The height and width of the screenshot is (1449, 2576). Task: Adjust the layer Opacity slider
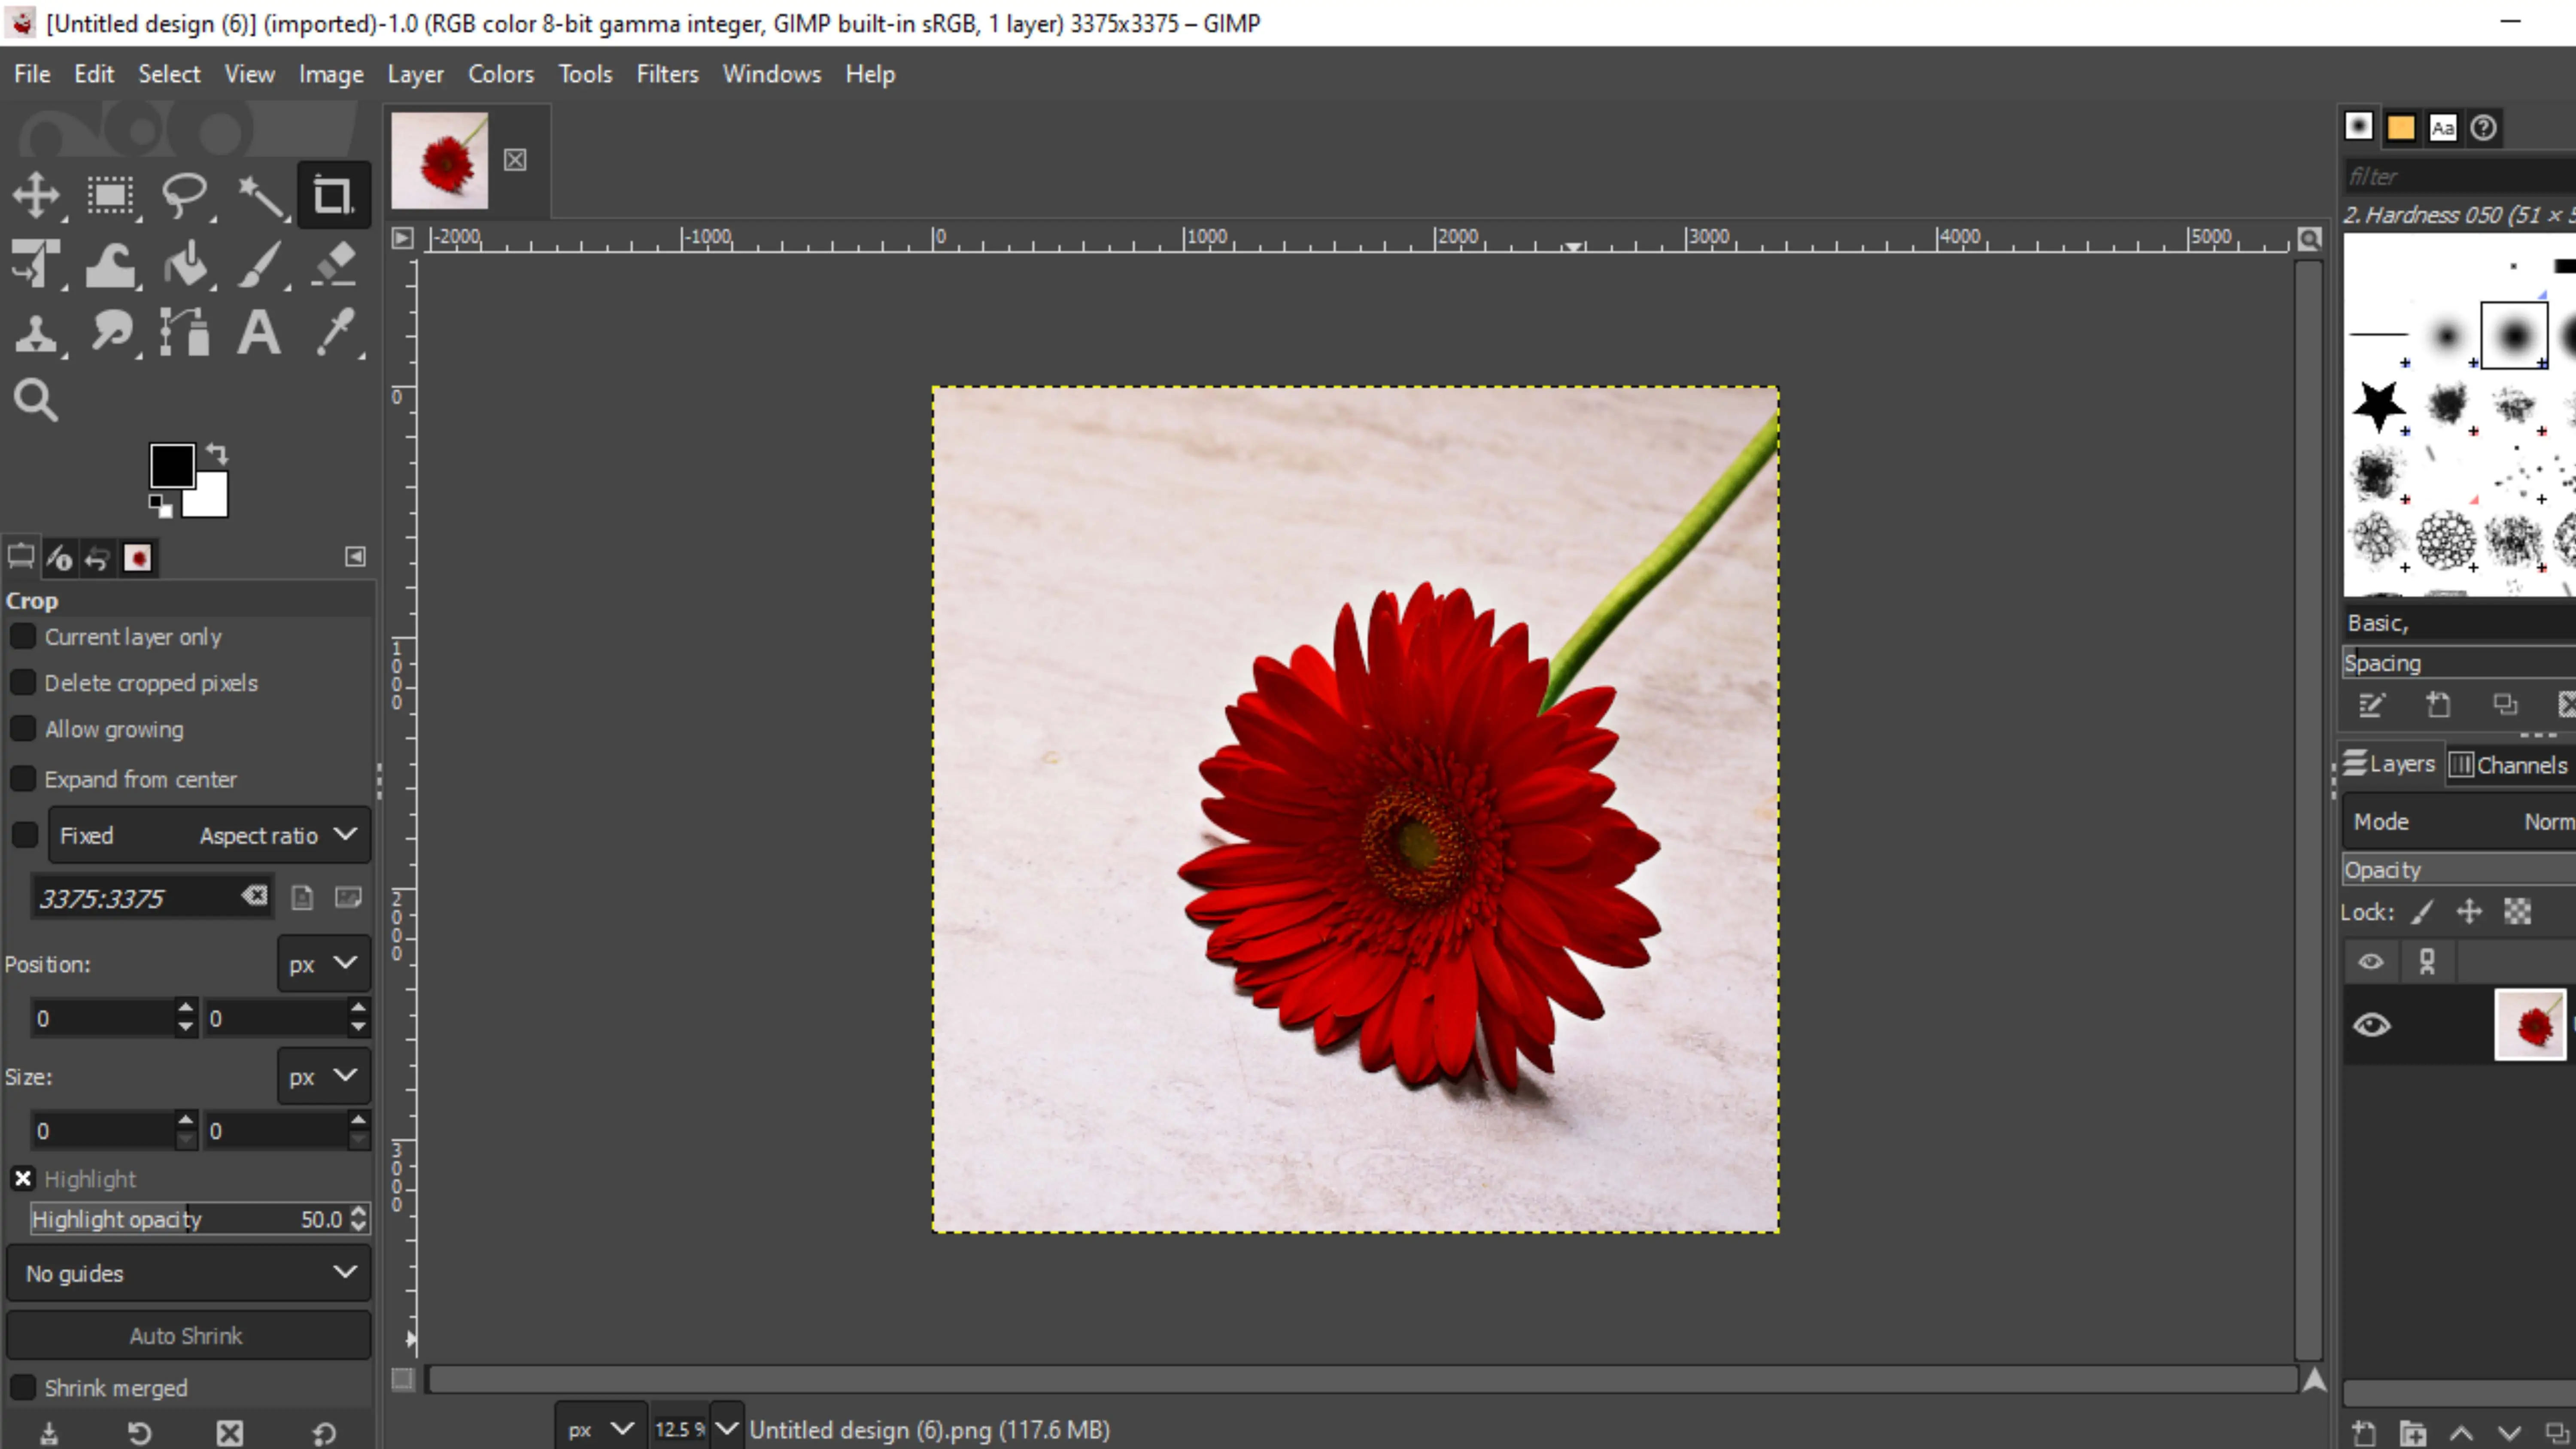pos(2460,870)
